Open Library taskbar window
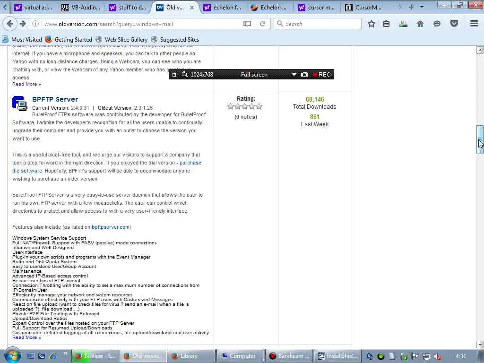Screen dimensions: 484x363 (x=191, y=356)
